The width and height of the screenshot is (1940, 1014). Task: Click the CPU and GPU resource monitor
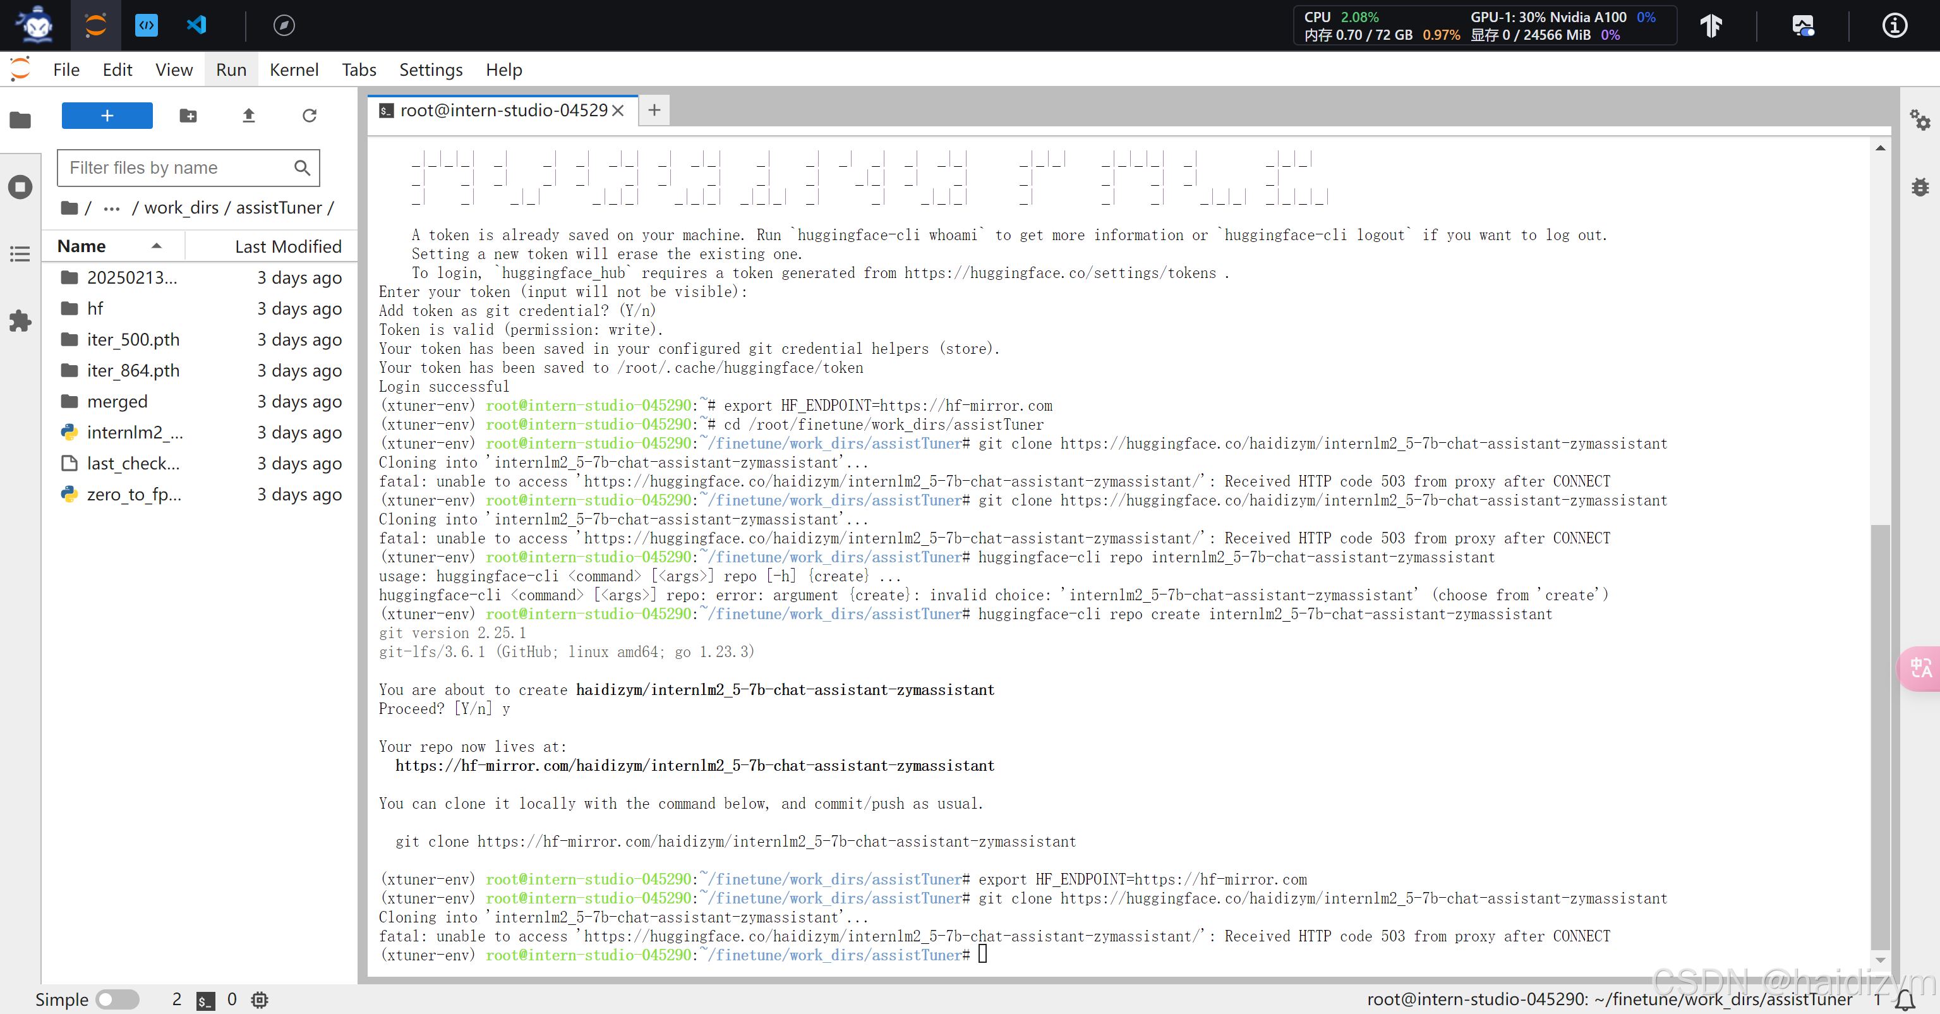pyautogui.click(x=1485, y=26)
